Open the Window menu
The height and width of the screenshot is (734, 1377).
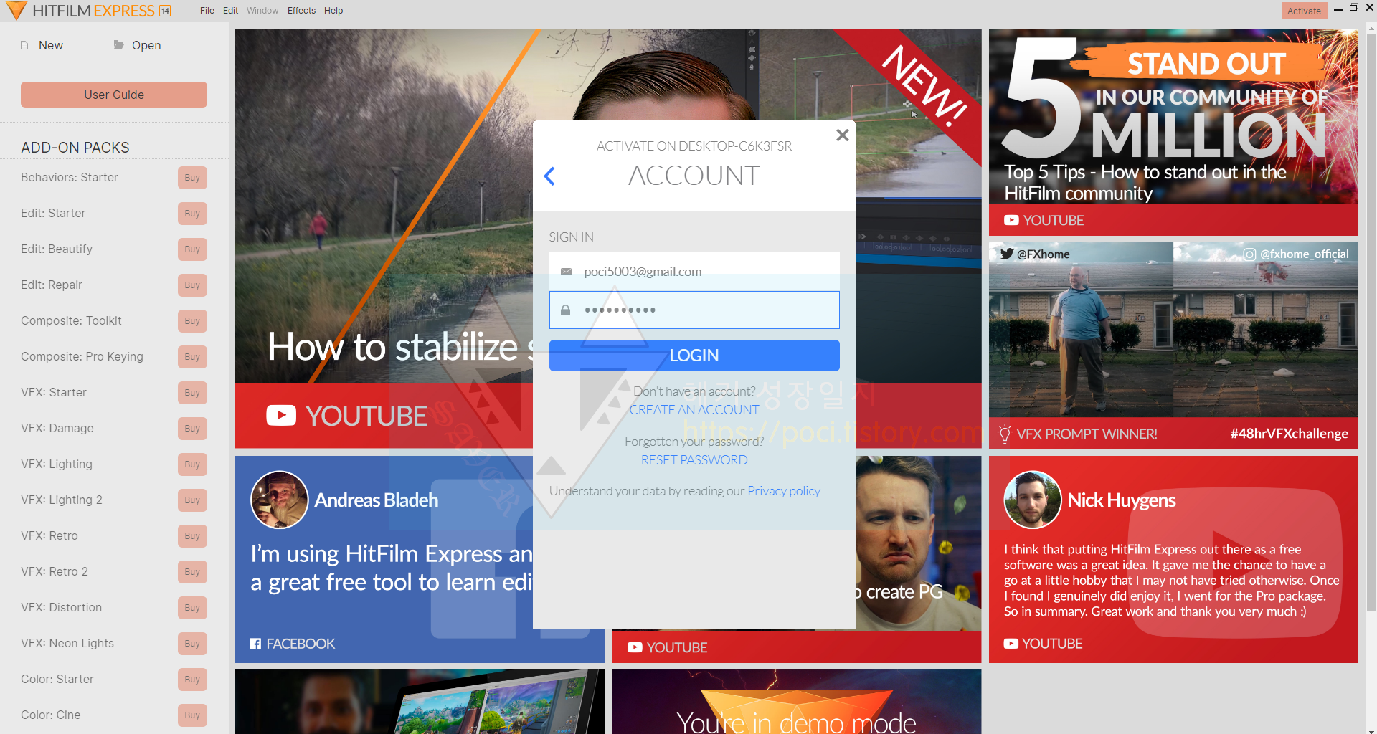tap(262, 11)
